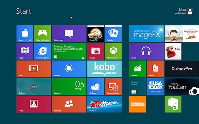Open the Nachrichten messaging tile

69,33
